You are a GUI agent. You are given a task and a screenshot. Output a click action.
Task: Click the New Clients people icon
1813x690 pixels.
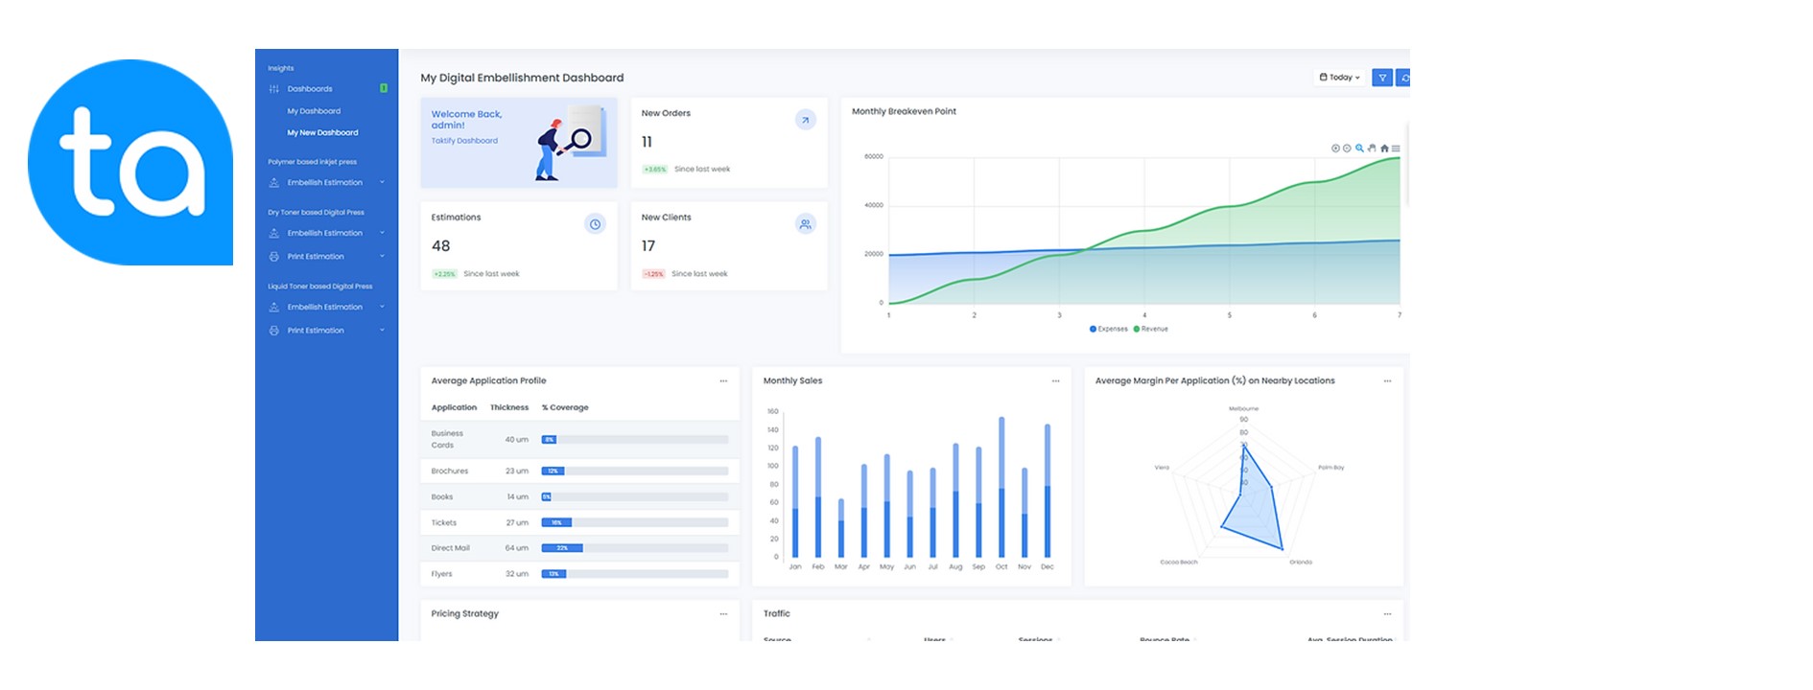tap(806, 224)
